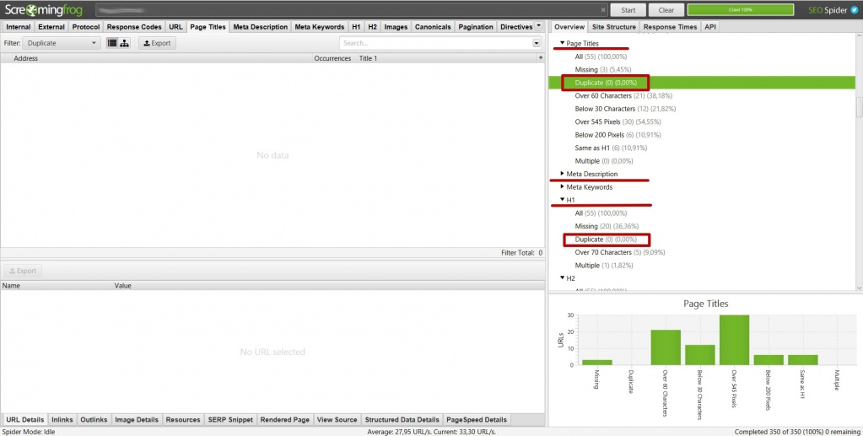Open the Response Codes tab
Image resolution: width=863 pixels, height=436 pixels.
pyautogui.click(x=134, y=27)
